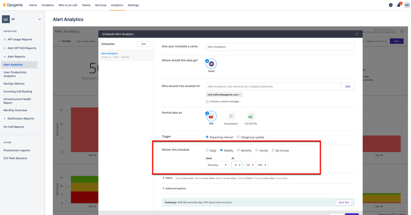411x215 pixels.
Task: Open the Teams menu
Action: [86, 5]
